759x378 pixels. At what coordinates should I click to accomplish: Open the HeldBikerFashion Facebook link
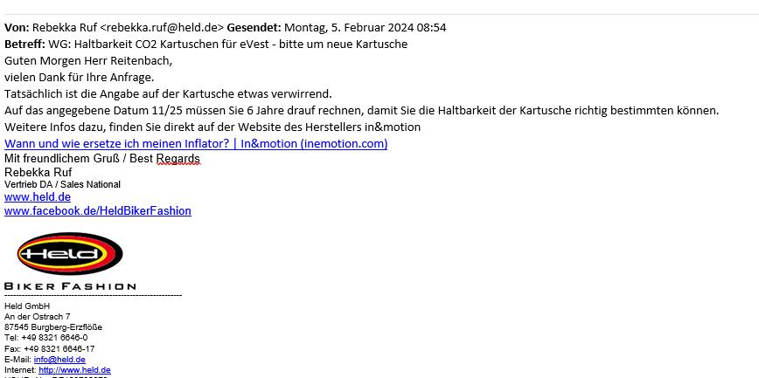click(x=98, y=210)
